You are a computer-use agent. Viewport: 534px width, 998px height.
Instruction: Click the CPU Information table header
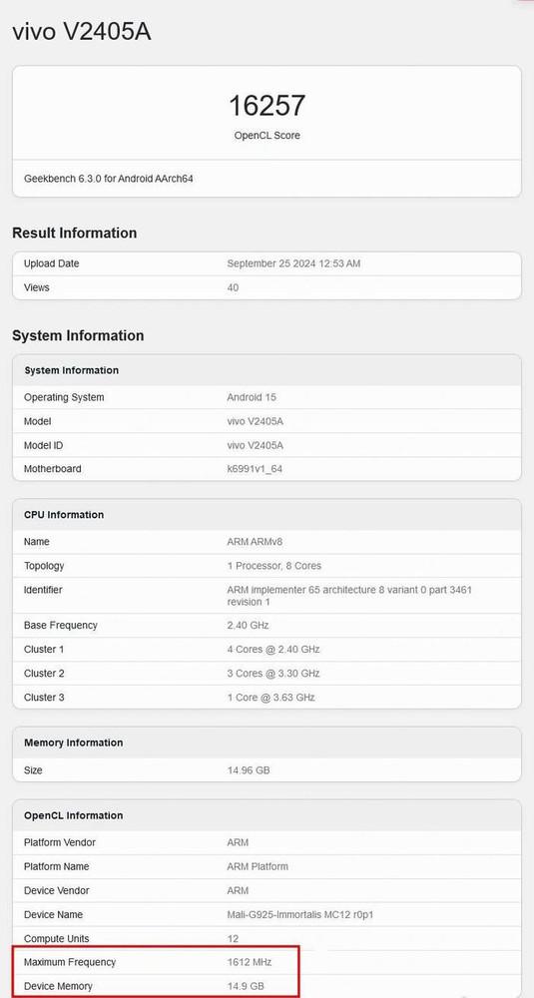(x=64, y=514)
